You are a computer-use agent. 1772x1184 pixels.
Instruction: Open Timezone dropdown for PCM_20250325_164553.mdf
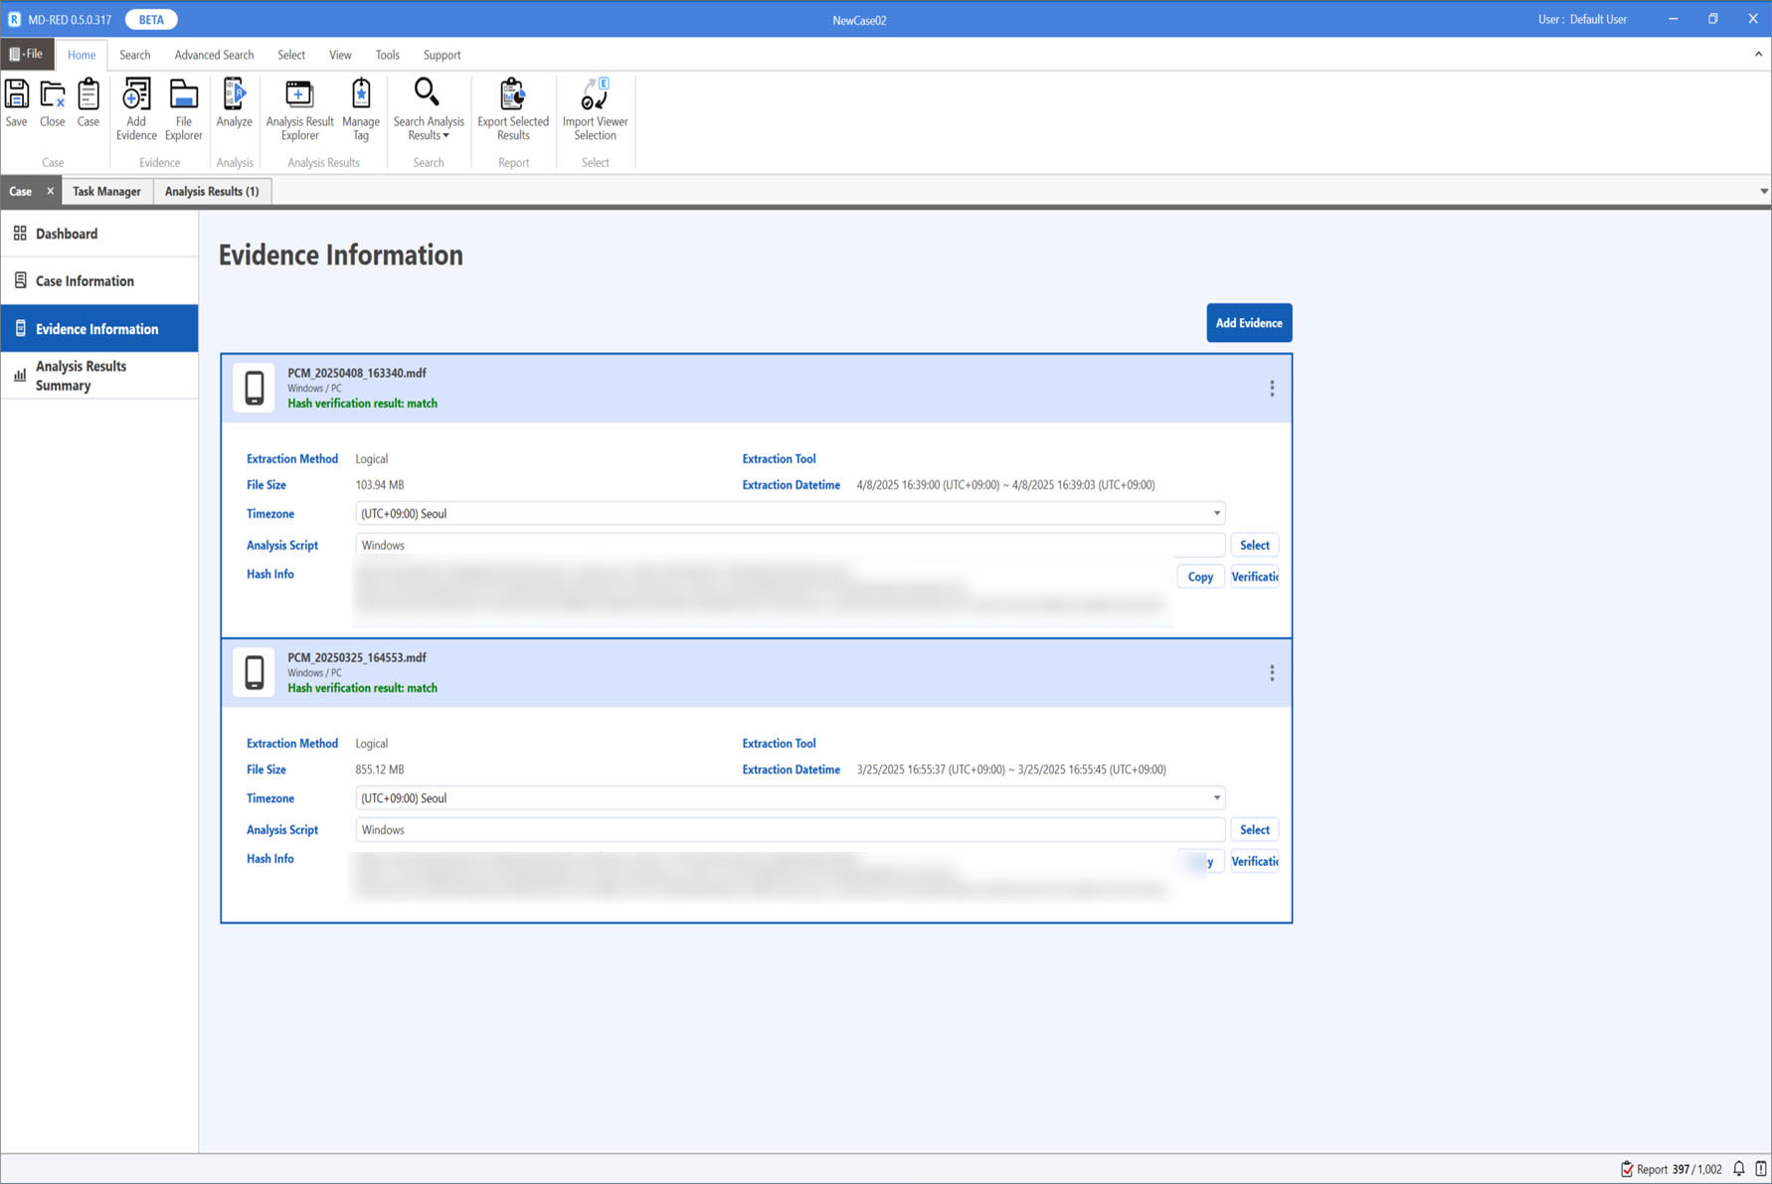790,798
